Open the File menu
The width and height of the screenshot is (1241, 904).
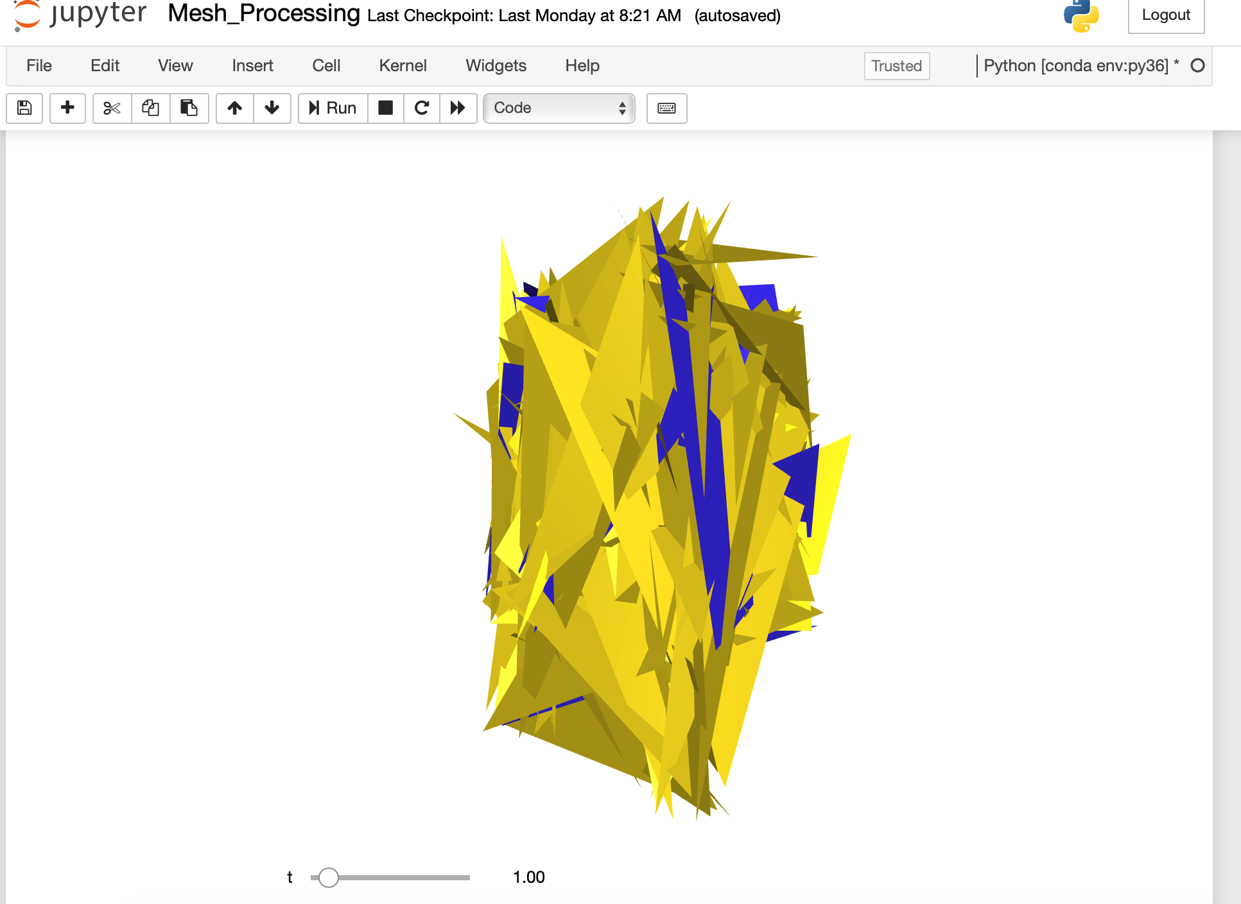point(39,65)
